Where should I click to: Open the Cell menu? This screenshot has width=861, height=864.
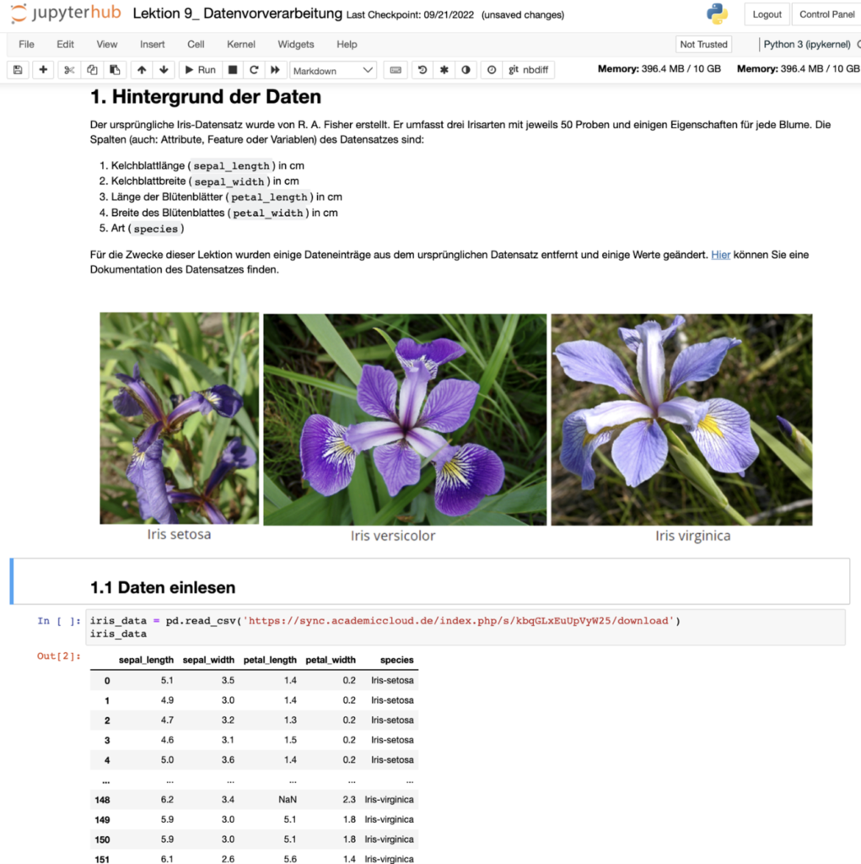[x=196, y=45]
